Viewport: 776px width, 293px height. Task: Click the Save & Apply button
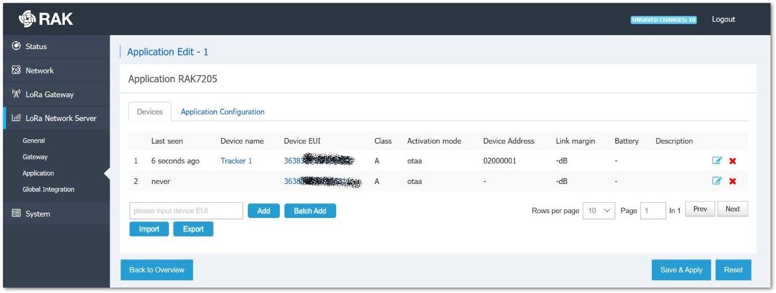click(681, 270)
